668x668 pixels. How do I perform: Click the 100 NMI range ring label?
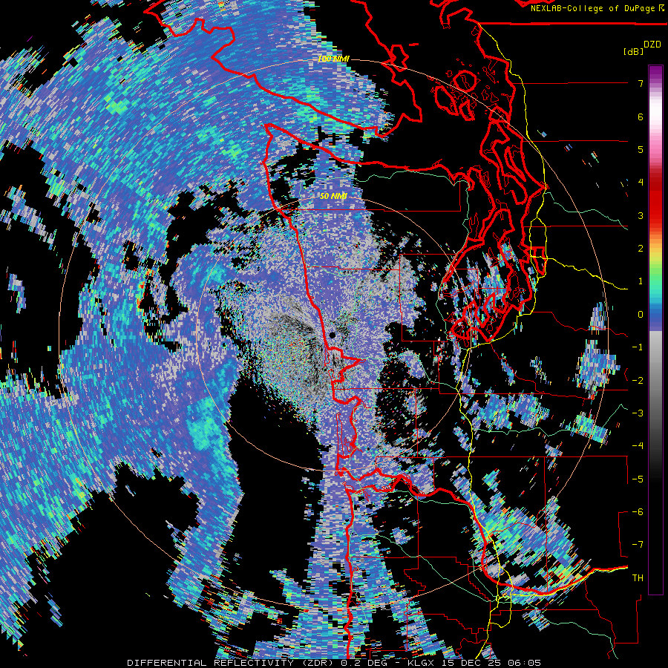pyautogui.click(x=333, y=59)
